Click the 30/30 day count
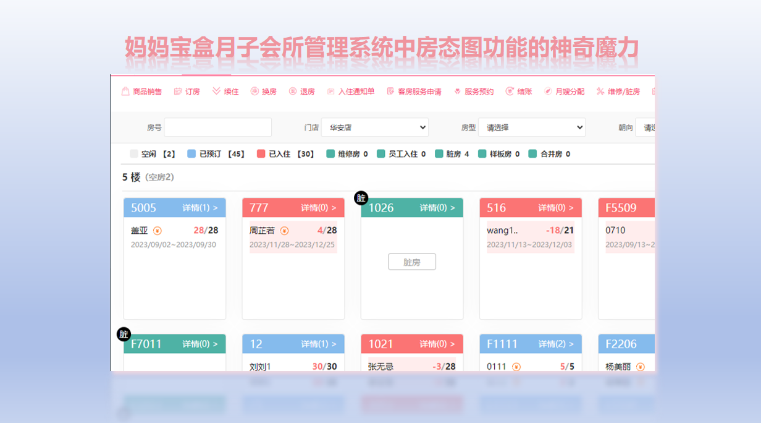 click(x=324, y=367)
